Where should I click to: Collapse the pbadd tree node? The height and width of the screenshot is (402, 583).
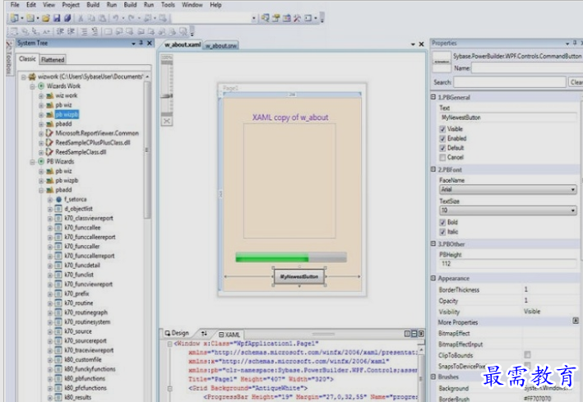pos(41,190)
